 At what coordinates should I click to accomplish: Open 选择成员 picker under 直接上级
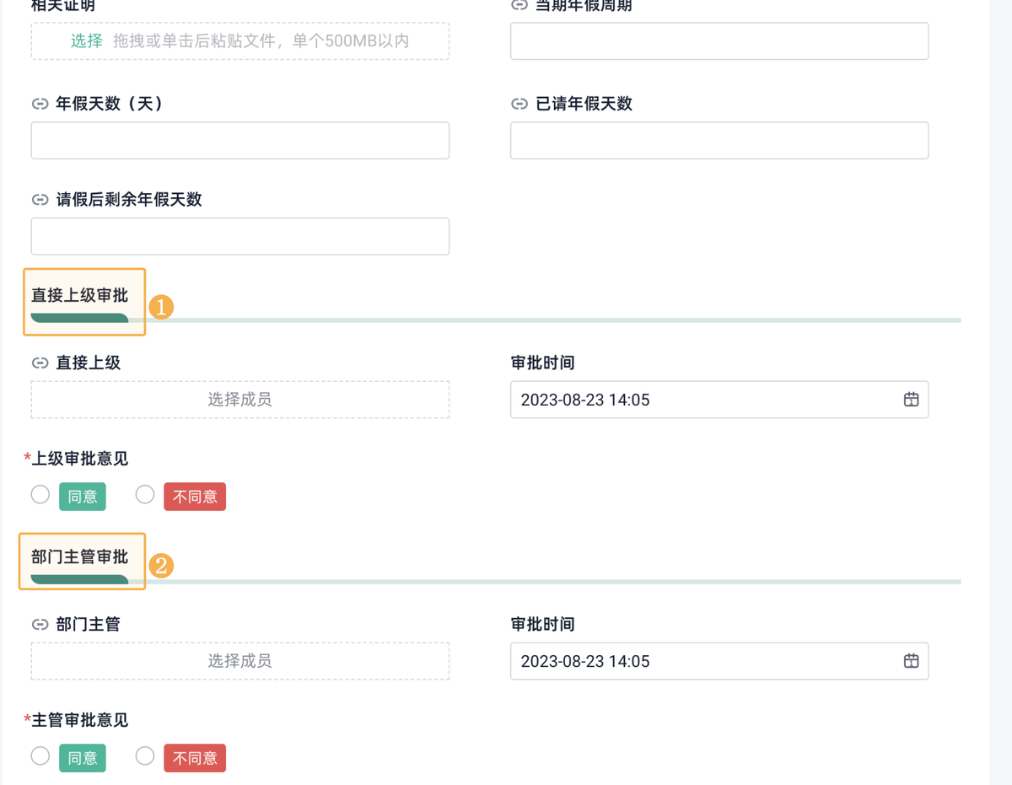[240, 400]
